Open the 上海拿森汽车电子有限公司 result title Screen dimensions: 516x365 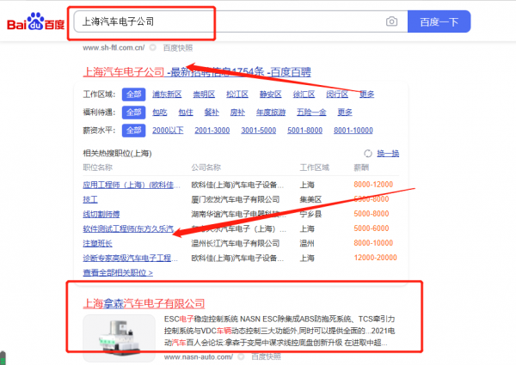tap(144, 303)
